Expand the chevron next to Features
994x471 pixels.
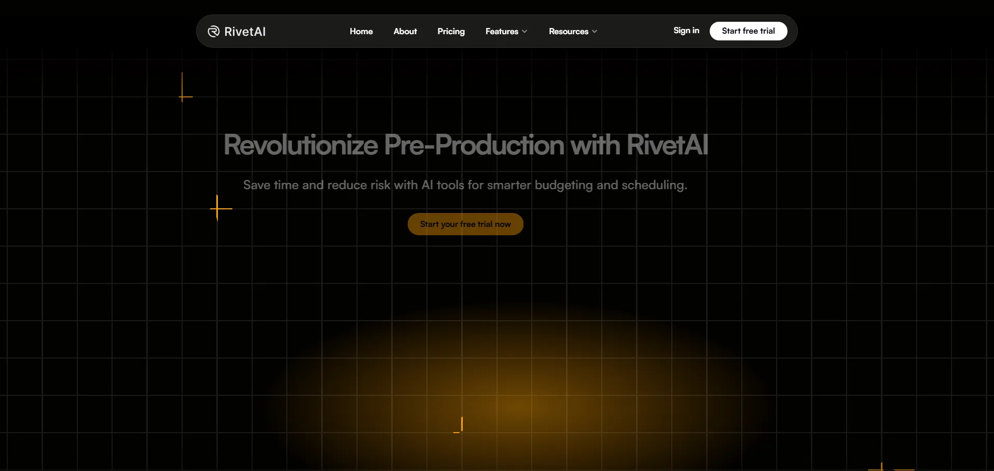click(x=524, y=32)
